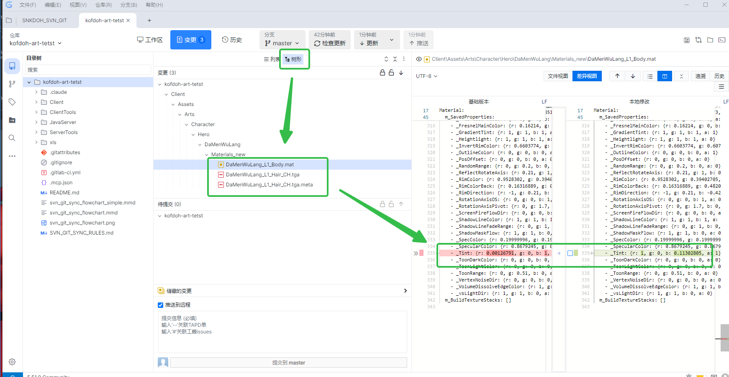The width and height of the screenshot is (729, 377).
Task: Switch diff to unified list layout
Action: click(650, 76)
